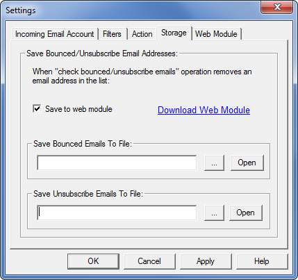
Task: Close the Settings window with the X
Action: point(277,7)
